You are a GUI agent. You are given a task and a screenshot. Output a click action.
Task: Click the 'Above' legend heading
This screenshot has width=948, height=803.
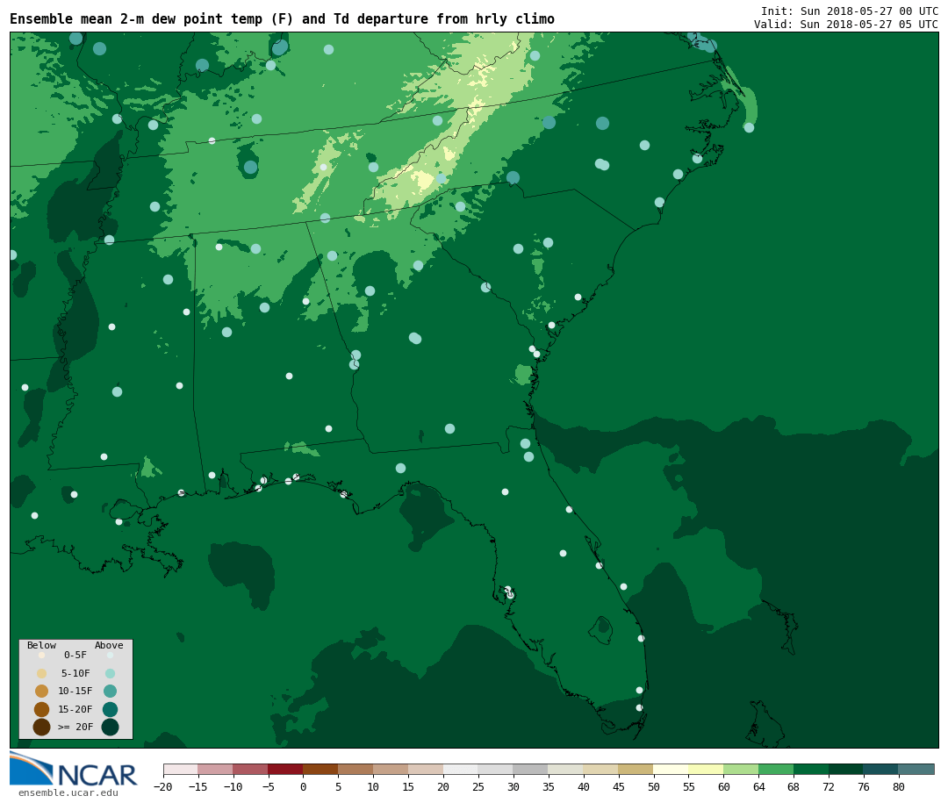(x=109, y=645)
